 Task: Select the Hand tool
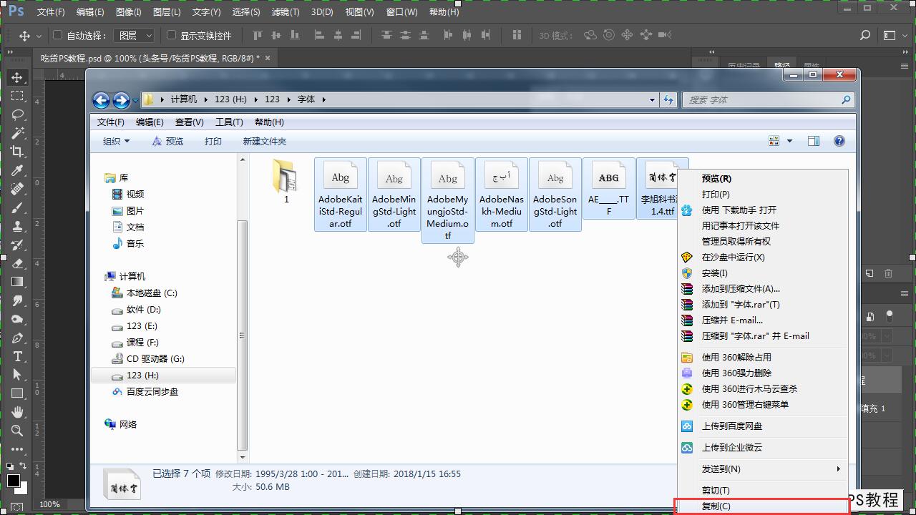click(x=18, y=412)
